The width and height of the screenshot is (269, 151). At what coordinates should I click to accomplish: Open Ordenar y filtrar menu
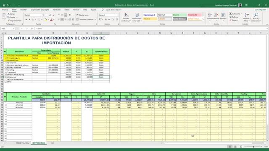pos(247,17)
